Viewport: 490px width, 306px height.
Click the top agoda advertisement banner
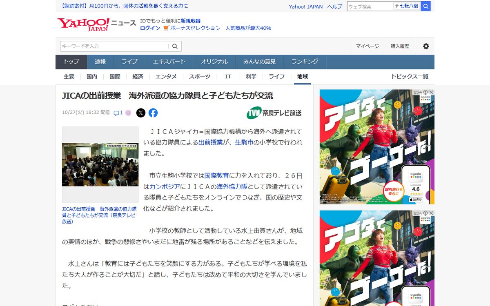pos(377,147)
